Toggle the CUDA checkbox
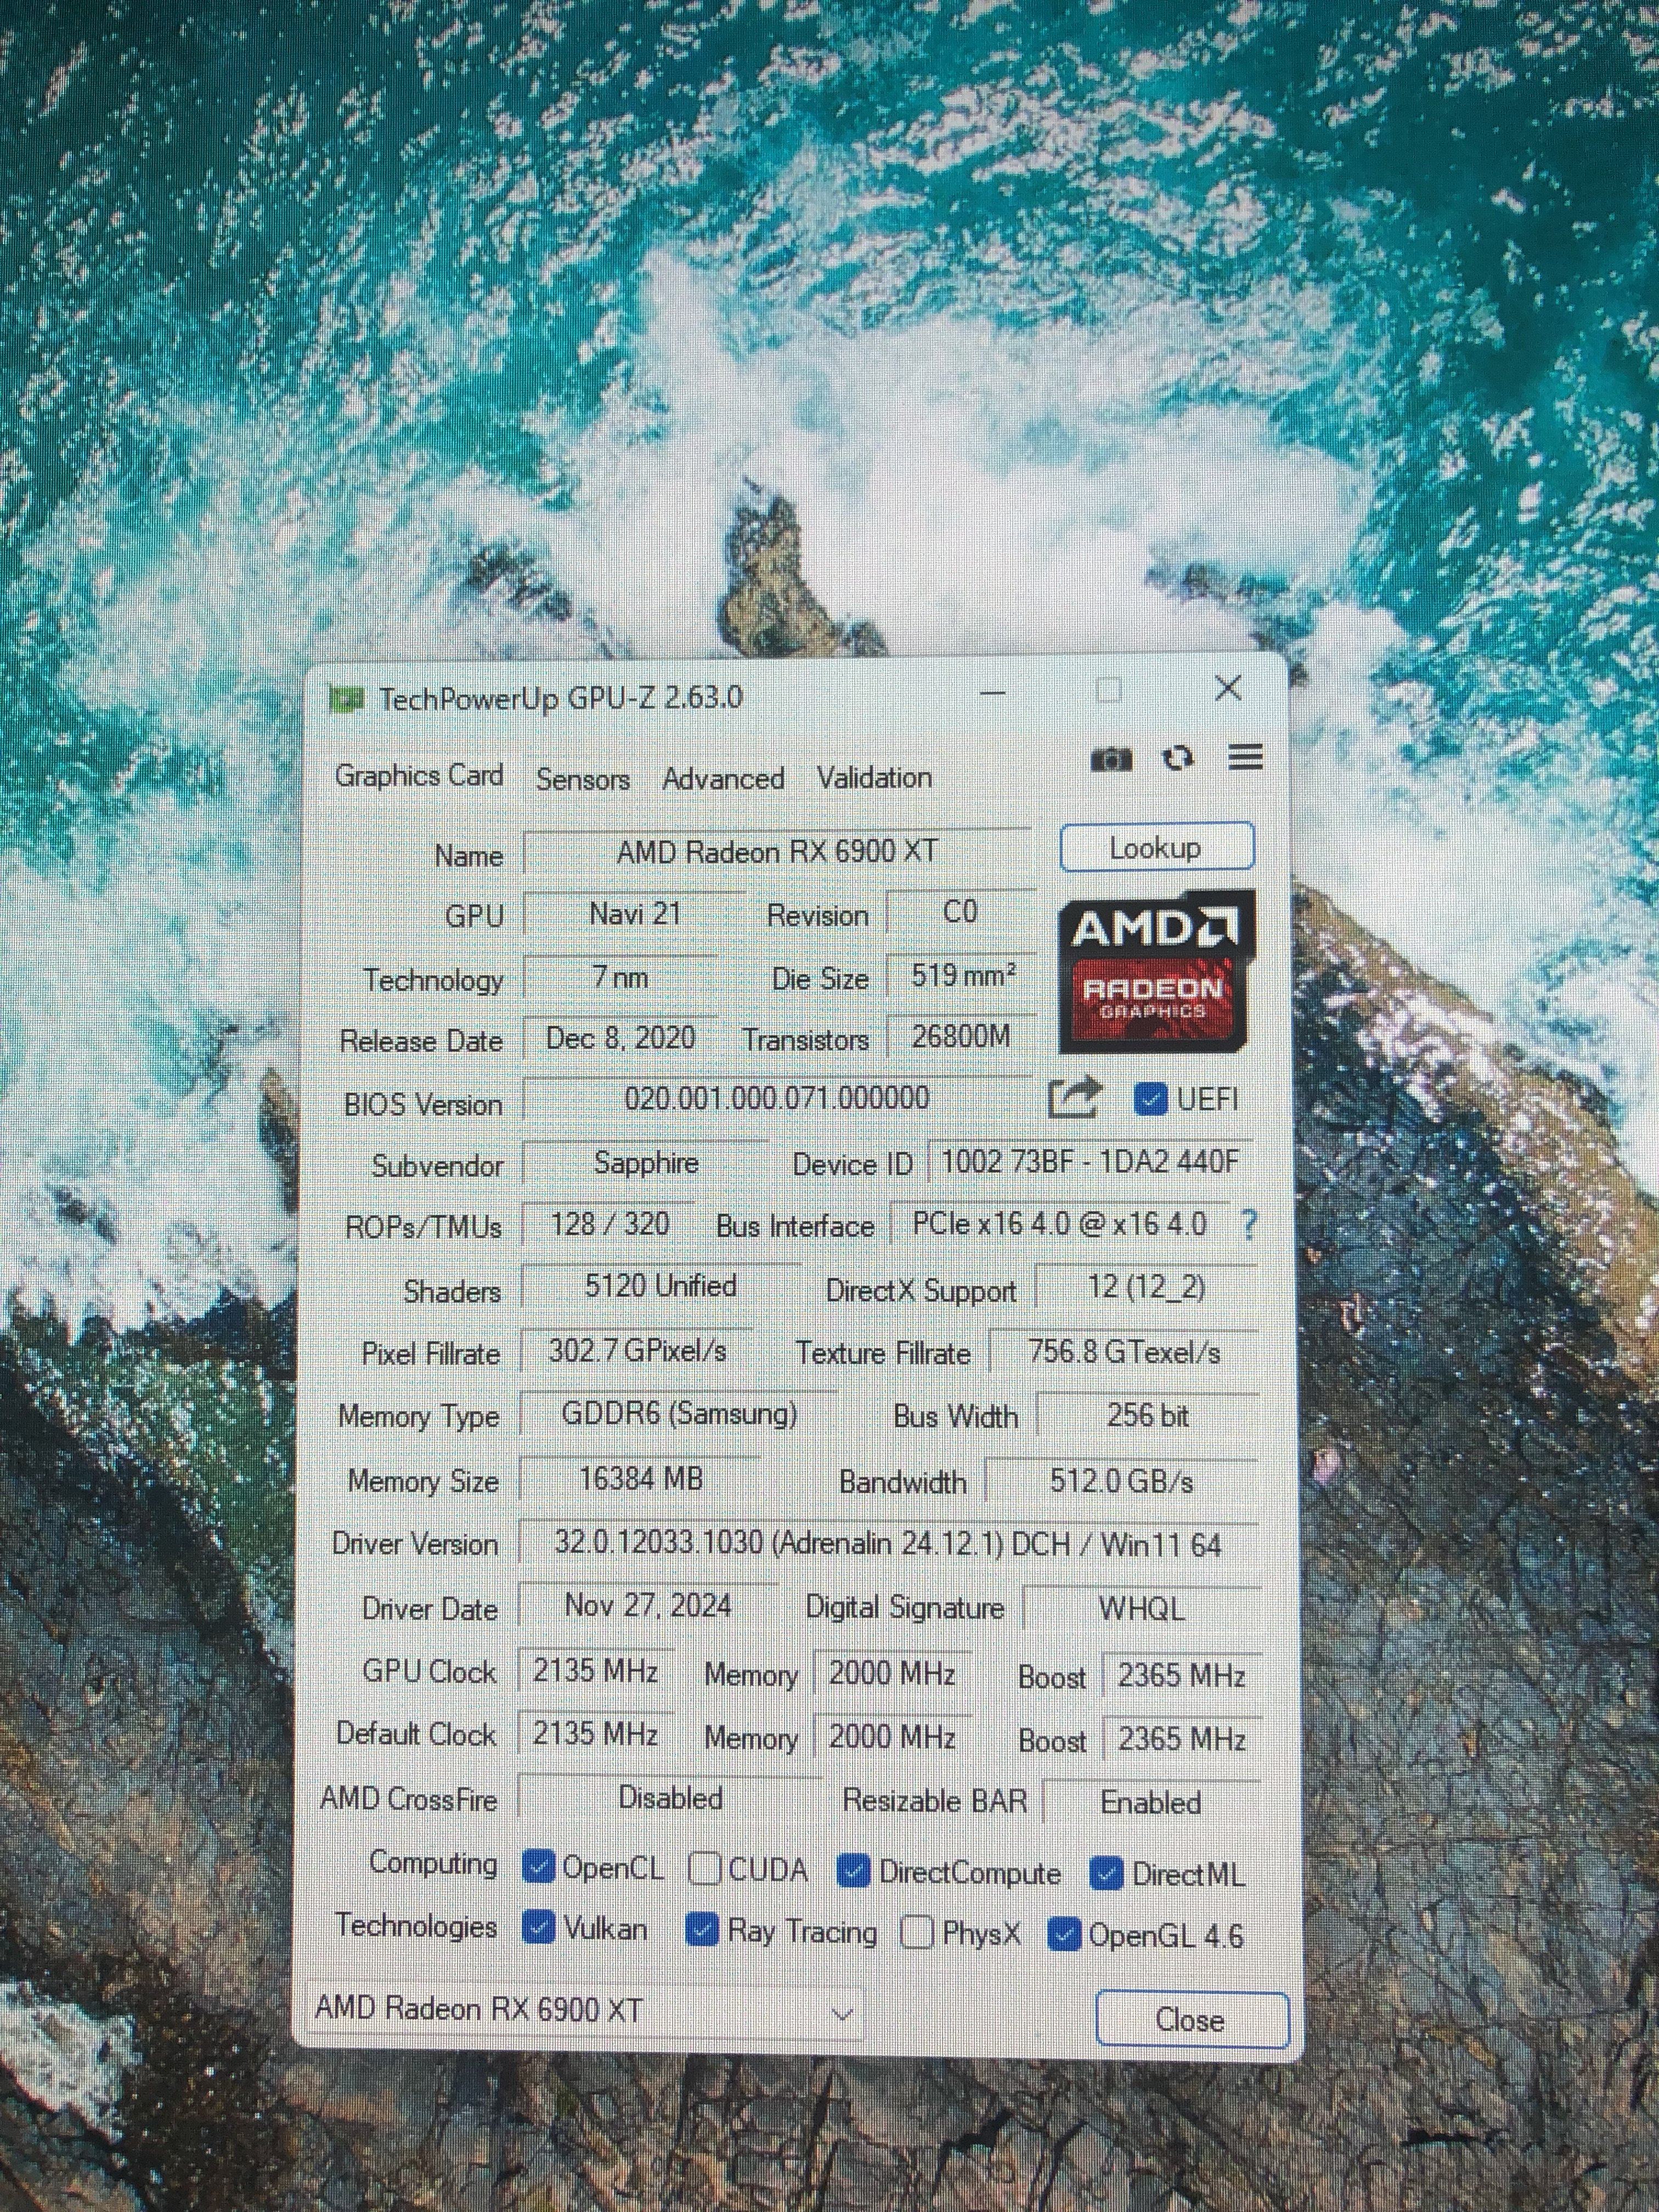 tap(705, 1868)
